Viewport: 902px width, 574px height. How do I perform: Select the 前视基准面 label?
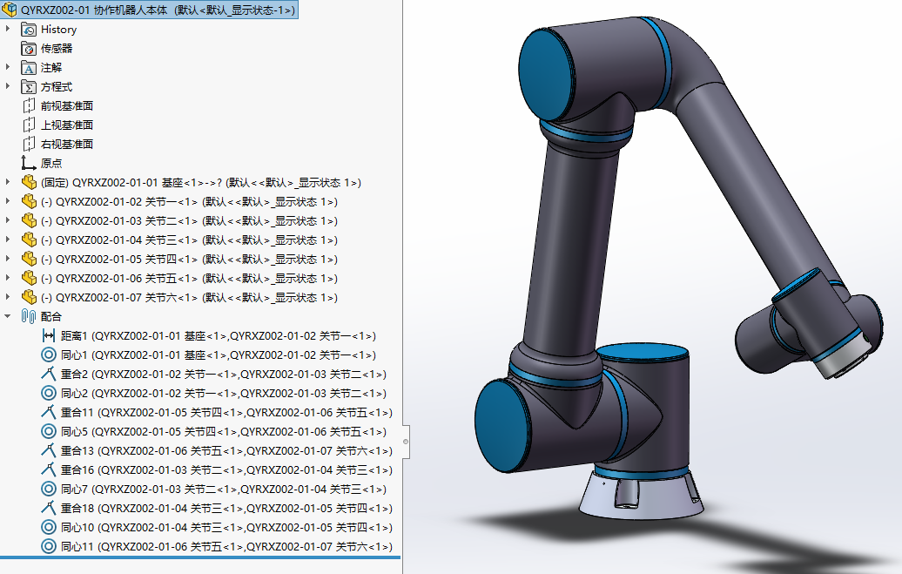pyautogui.click(x=67, y=106)
